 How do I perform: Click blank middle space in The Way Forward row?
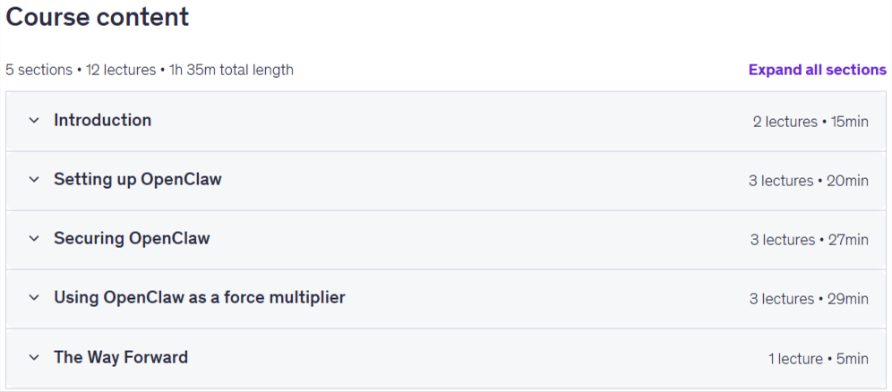[478, 359]
